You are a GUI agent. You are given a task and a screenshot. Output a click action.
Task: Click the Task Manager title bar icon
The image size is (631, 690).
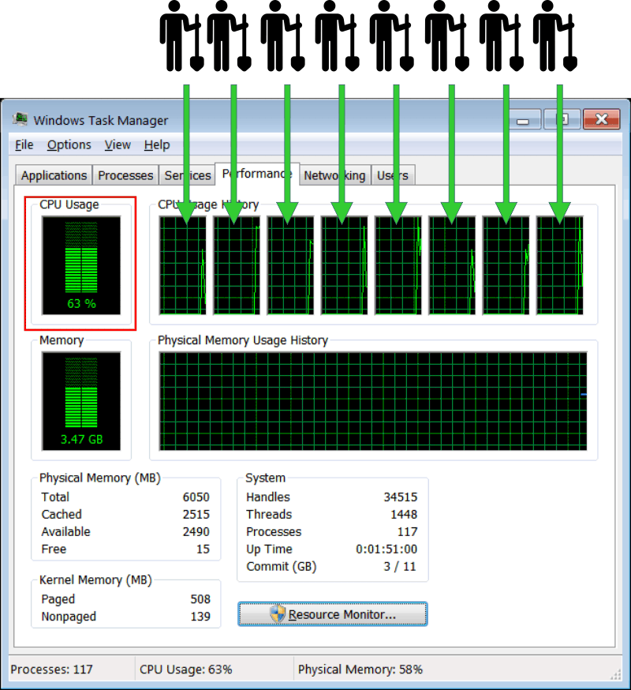[20, 119]
